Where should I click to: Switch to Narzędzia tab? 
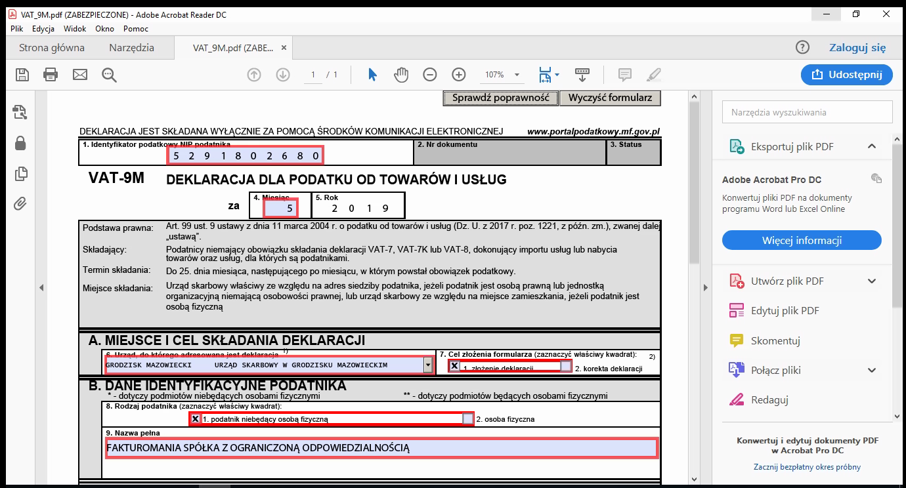pos(132,47)
